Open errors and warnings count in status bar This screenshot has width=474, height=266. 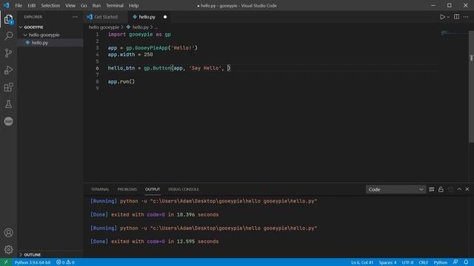tap(65, 262)
